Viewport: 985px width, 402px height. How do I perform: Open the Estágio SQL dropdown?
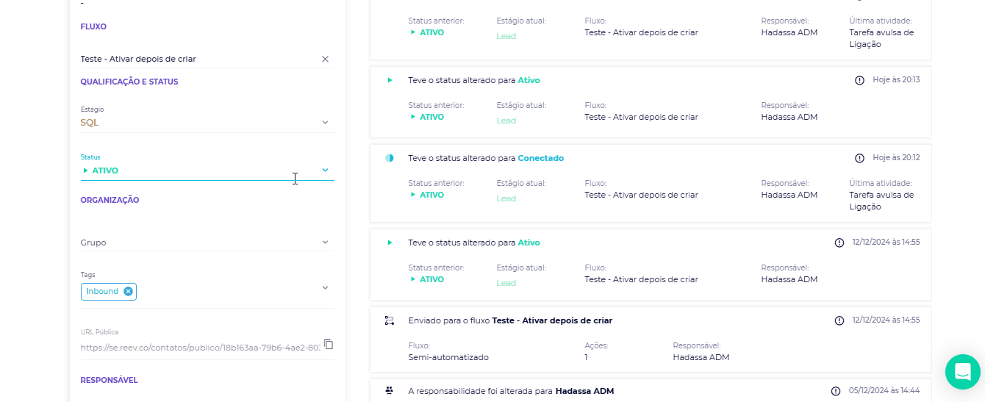click(x=207, y=123)
